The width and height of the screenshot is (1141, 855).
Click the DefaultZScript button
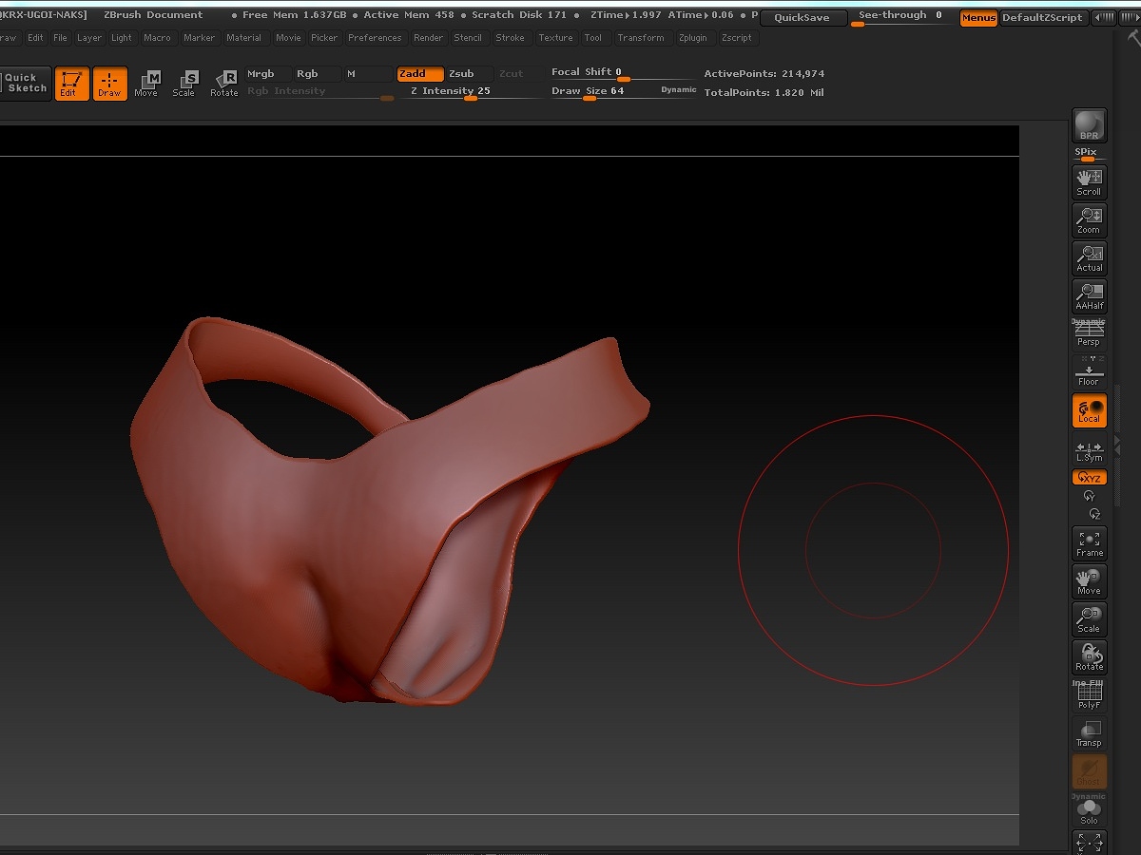[x=1042, y=18]
